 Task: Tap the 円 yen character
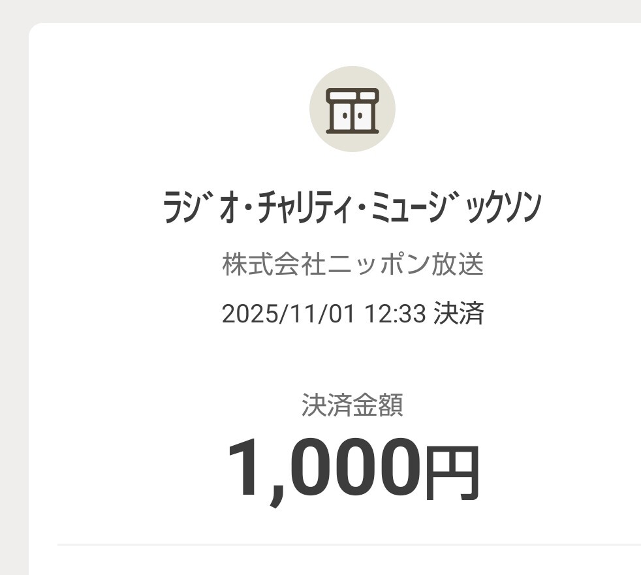[452, 469]
